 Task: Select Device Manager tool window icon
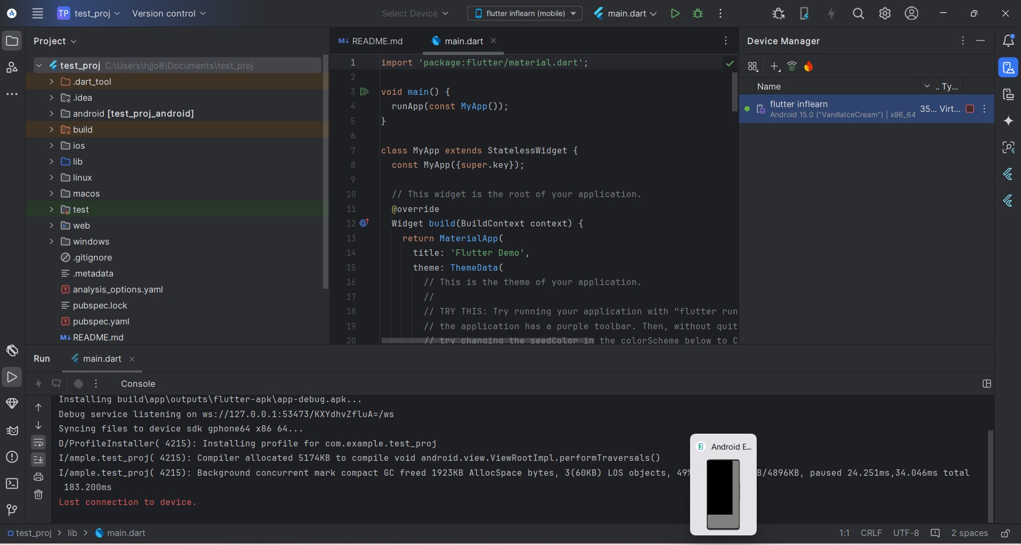pyautogui.click(x=1008, y=68)
